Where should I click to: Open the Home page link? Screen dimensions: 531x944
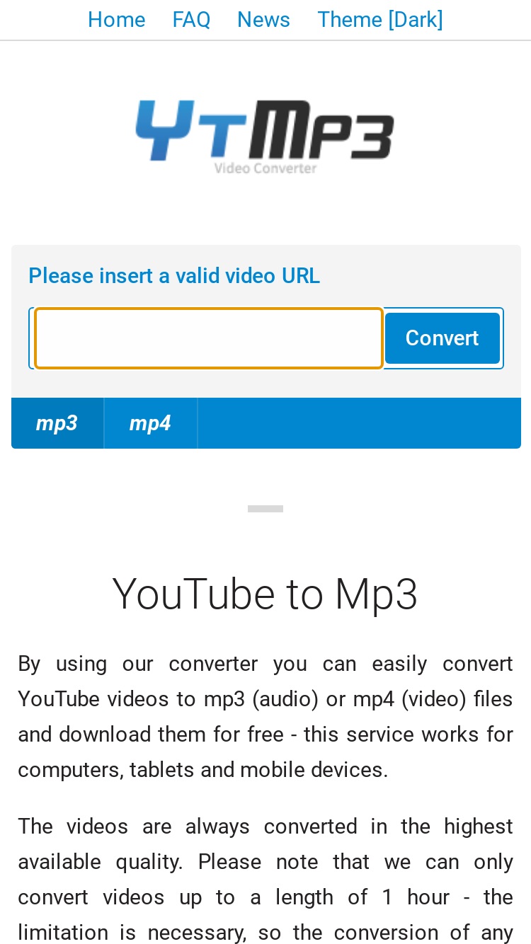(116, 20)
